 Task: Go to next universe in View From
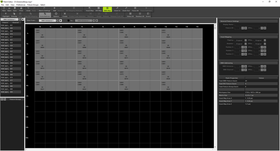61,21
